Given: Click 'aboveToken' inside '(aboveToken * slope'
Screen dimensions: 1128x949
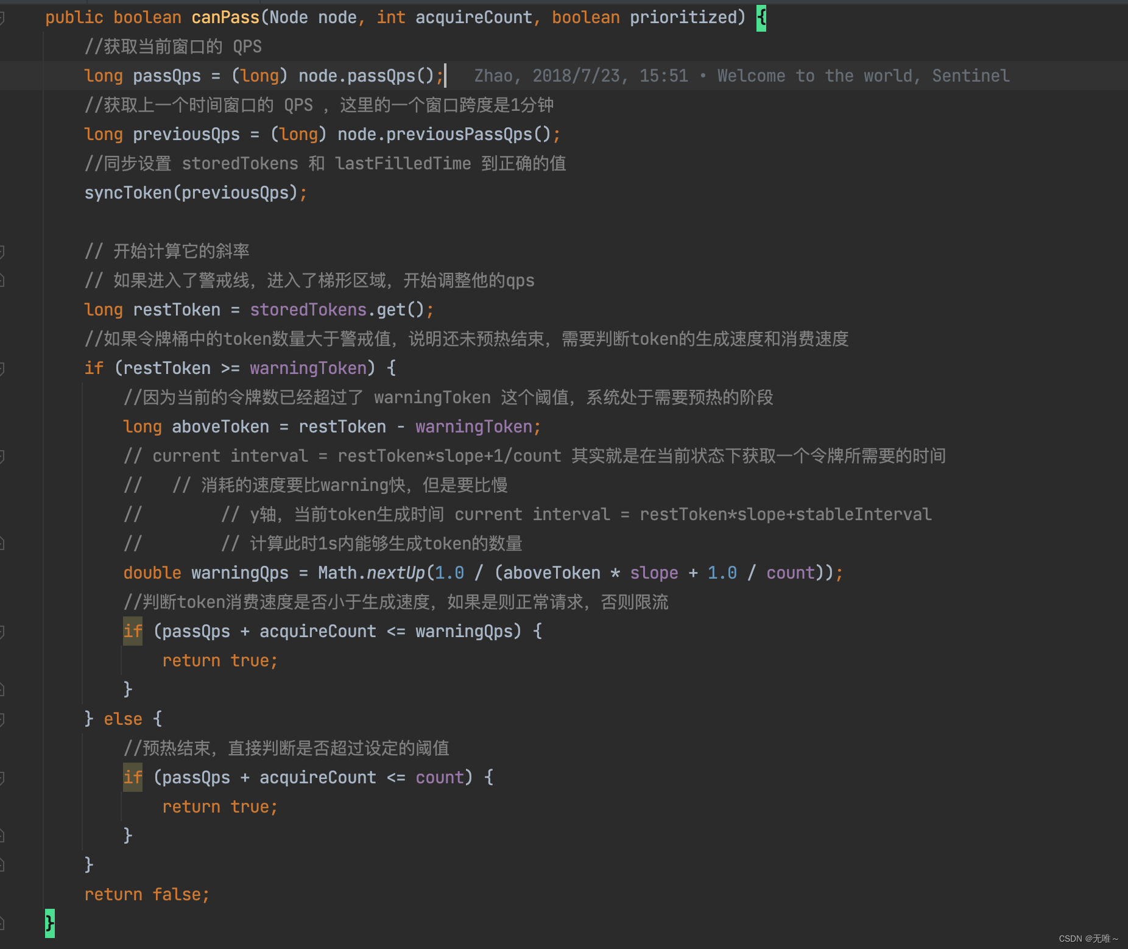Looking at the screenshot, I should [552, 573].
